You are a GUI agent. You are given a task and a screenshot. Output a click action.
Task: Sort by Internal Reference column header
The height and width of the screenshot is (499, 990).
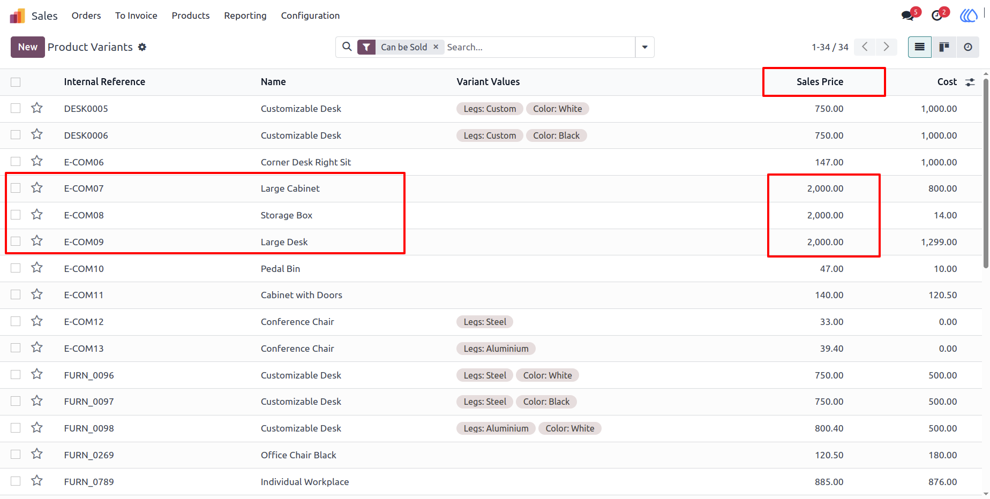[104, 82]
